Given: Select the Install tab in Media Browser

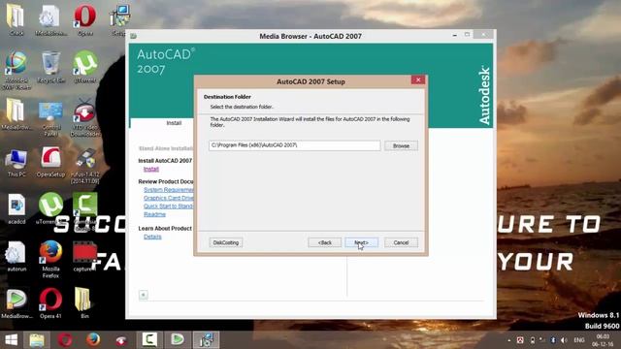Looking at the screenshot, I should (174, 123).
